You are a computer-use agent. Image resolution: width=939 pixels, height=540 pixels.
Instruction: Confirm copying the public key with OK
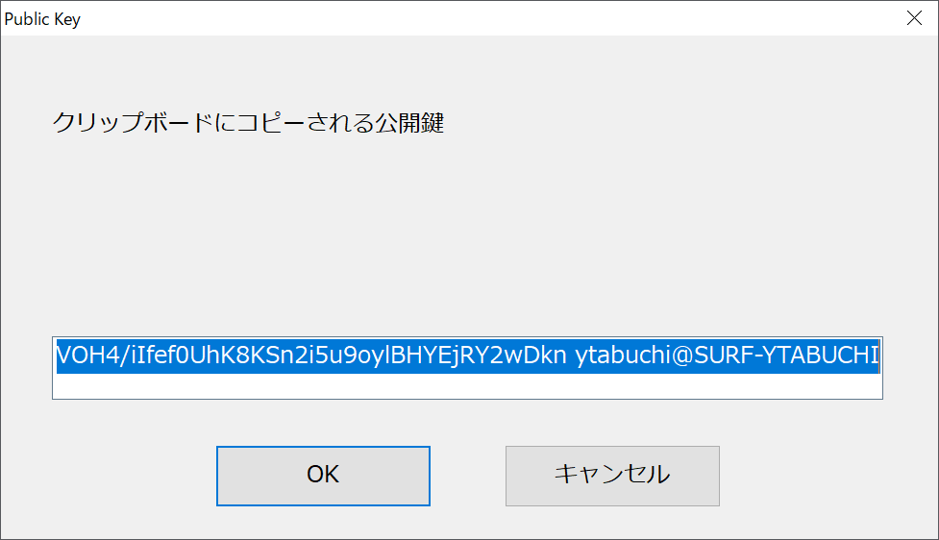323,476
